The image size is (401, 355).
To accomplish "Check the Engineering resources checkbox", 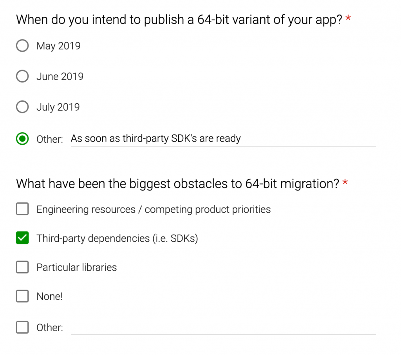I will (22, 209).
